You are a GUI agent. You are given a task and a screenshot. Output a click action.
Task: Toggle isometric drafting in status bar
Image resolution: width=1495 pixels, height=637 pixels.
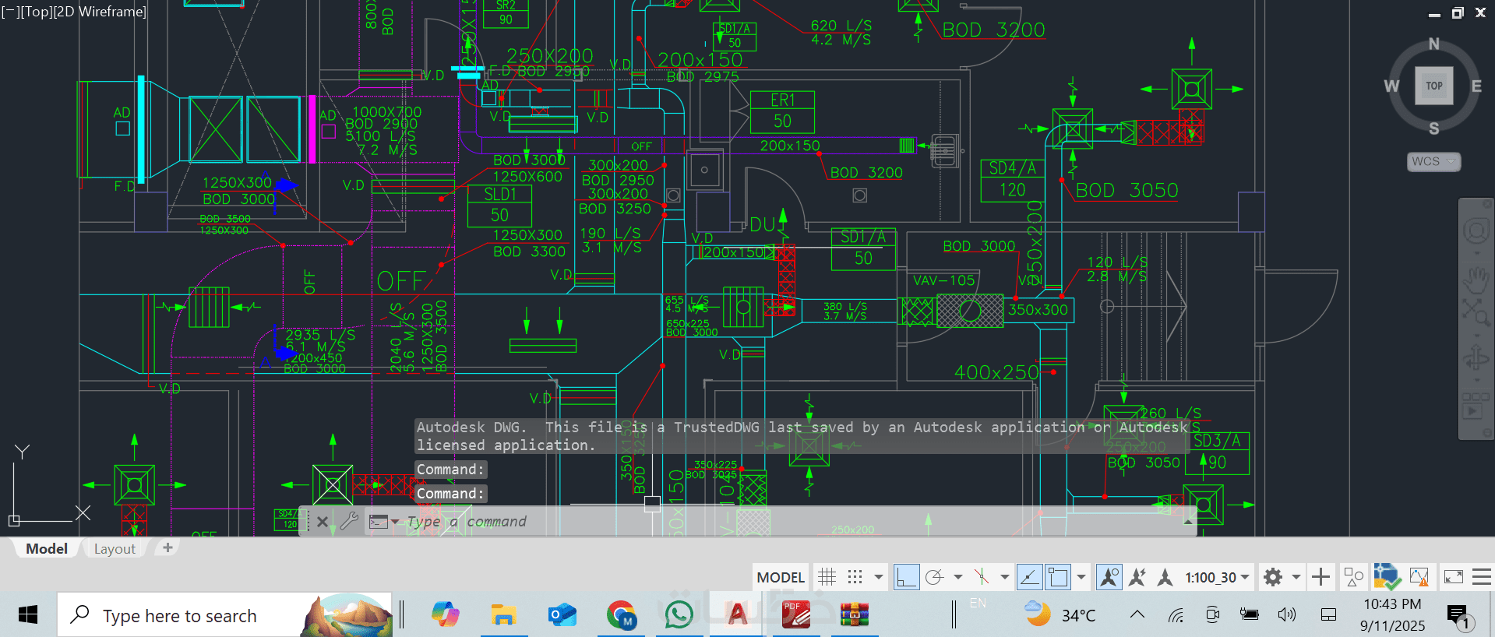click(x=982, y=577)
